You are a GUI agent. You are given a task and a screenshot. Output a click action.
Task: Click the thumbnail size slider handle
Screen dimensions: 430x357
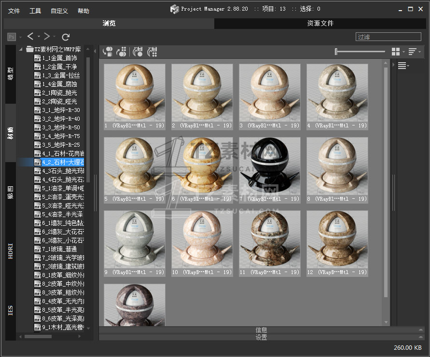point(336,51)
